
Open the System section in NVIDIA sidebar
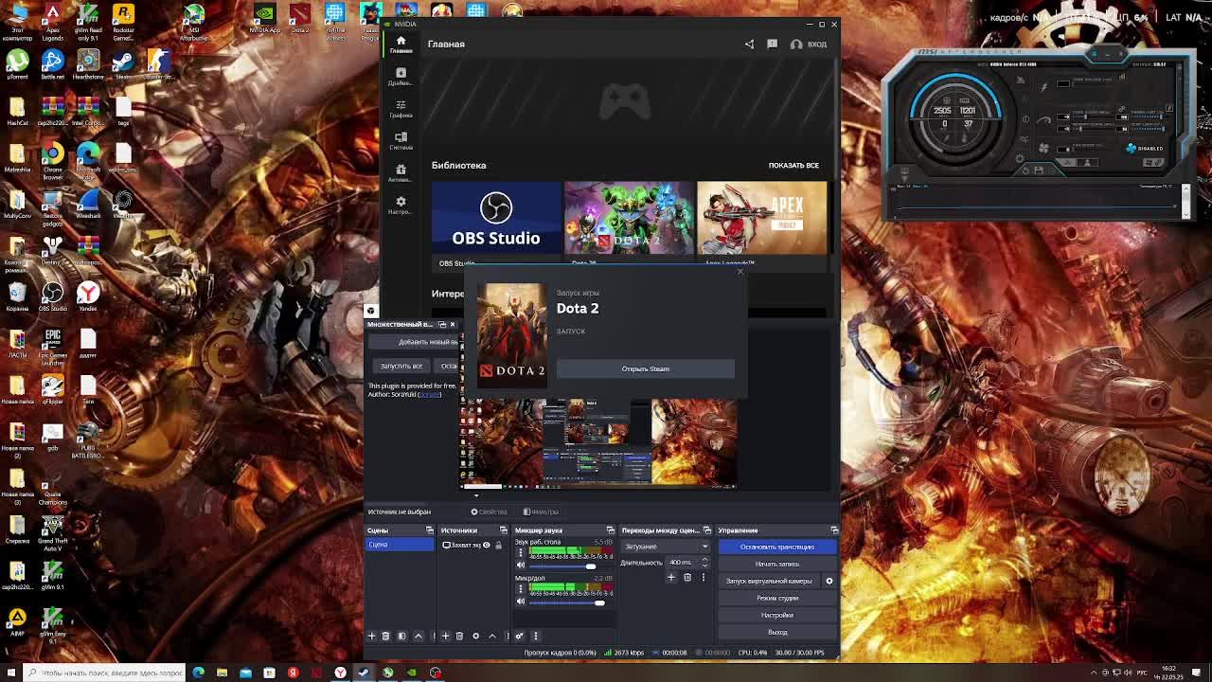tap(401, 140)
